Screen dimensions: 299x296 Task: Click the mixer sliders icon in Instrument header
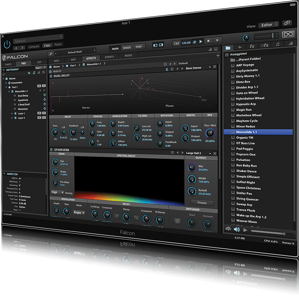44,72
